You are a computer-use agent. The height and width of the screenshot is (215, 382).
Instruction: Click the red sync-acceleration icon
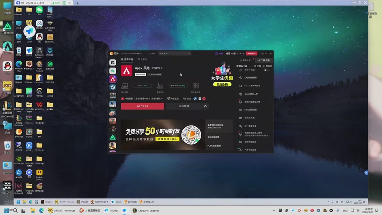(204, 99)
